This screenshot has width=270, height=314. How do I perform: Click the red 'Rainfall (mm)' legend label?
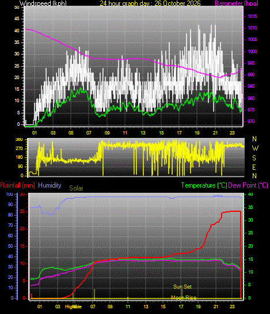(18, 185)
